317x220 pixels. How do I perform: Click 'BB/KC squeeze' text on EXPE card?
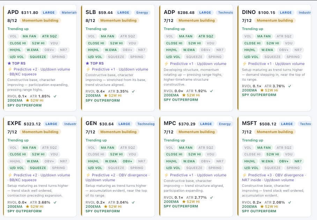coord(23,180)
